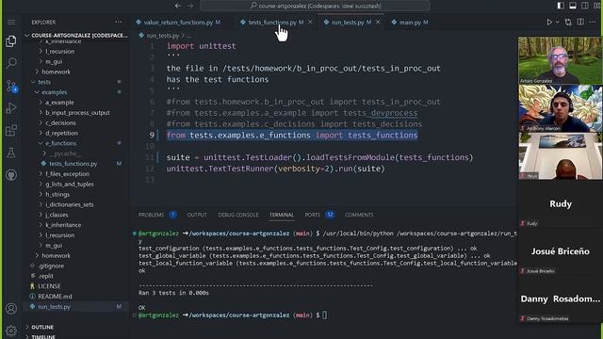Expand the a_example folder
Image resolution: width=603 pixels, height=339 pixels.
(x=75, y=103)
